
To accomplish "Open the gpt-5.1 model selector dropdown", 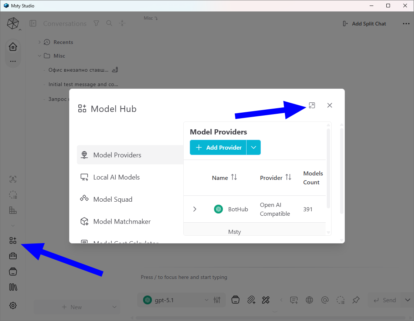I will point(176,300).
